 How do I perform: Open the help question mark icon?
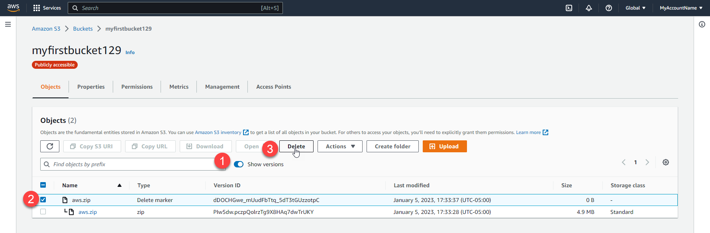tap(608, 8)
